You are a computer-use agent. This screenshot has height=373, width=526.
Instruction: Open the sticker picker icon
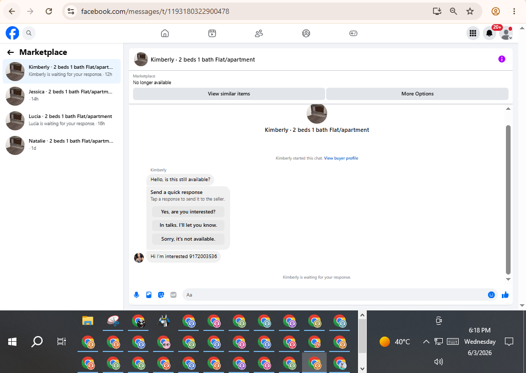tap(161, 295)
